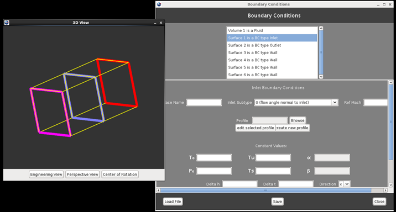This screenshot has width=396, height=212.
Task: Click the list scrollbar down arrow
Action: coord(321,77)
